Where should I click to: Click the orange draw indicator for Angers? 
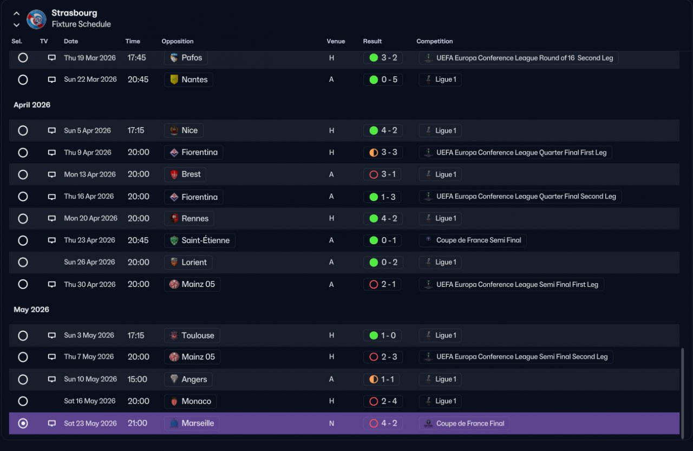tap(374, 380)
